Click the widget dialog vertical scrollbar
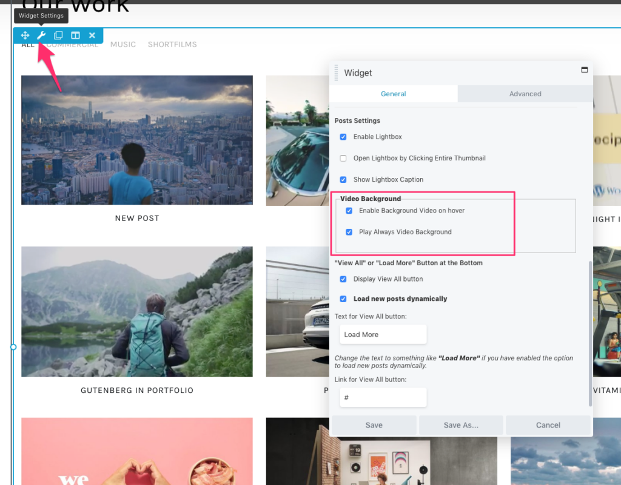 pyautogui.click(x=590, y=334)
